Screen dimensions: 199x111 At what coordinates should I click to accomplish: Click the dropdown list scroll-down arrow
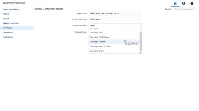[x=141, y=52]
